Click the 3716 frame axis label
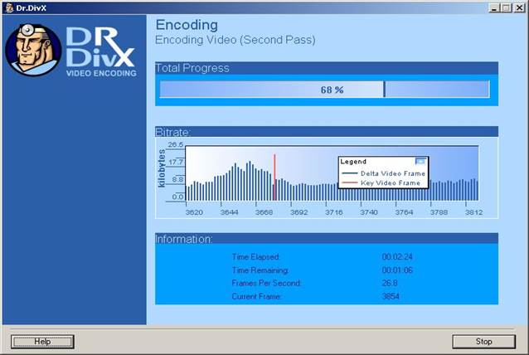The width and height of the screenshot is (529, 355). (333, 212)
